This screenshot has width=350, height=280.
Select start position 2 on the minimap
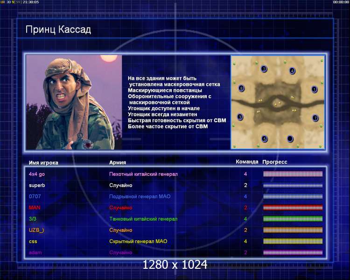click(x=264, y=69)
